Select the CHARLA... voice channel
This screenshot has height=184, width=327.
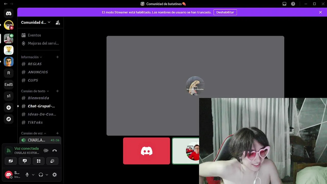[x=40, y=140]
